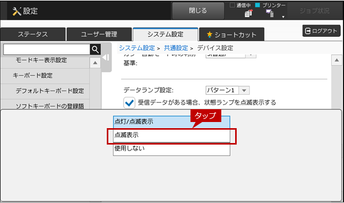Pick 使用しない option
344x203 pixels.
(x=171, y=149)
